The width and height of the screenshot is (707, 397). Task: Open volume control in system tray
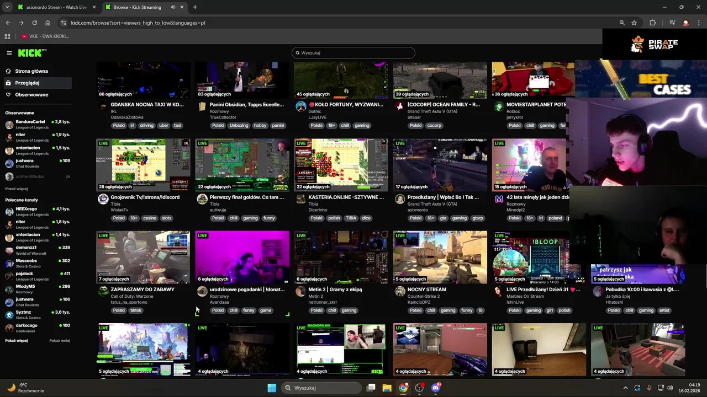pos(670,388)
